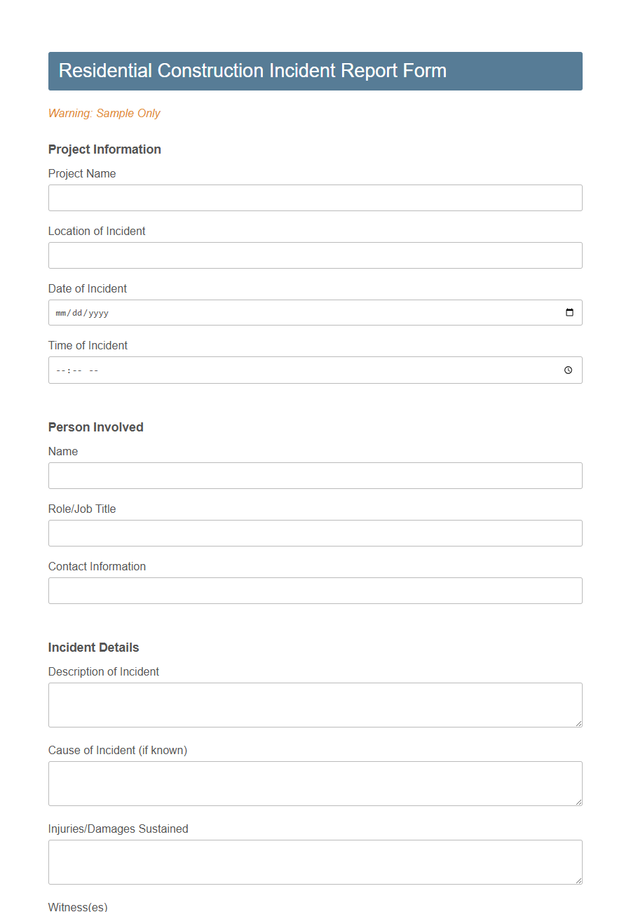The width and height of the screenshot is (631, 912).
Task: Click the Role/Job Title field
Action: point(315,533)
